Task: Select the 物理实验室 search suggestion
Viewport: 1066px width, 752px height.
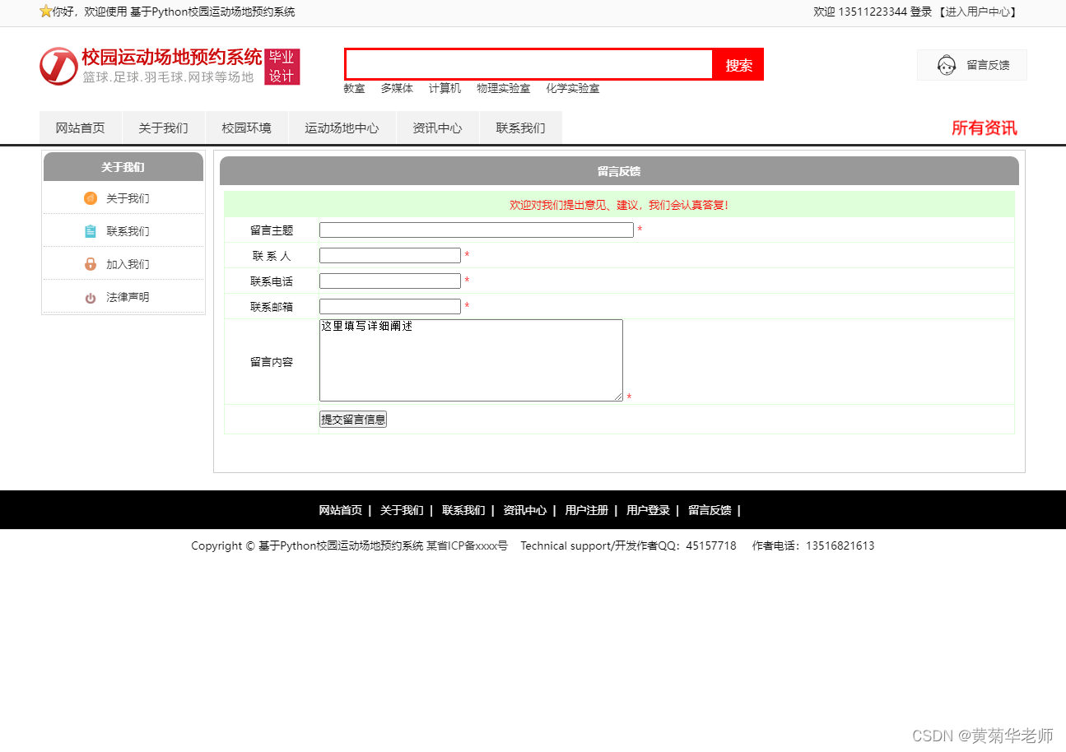Action: (x=504, y=88)
